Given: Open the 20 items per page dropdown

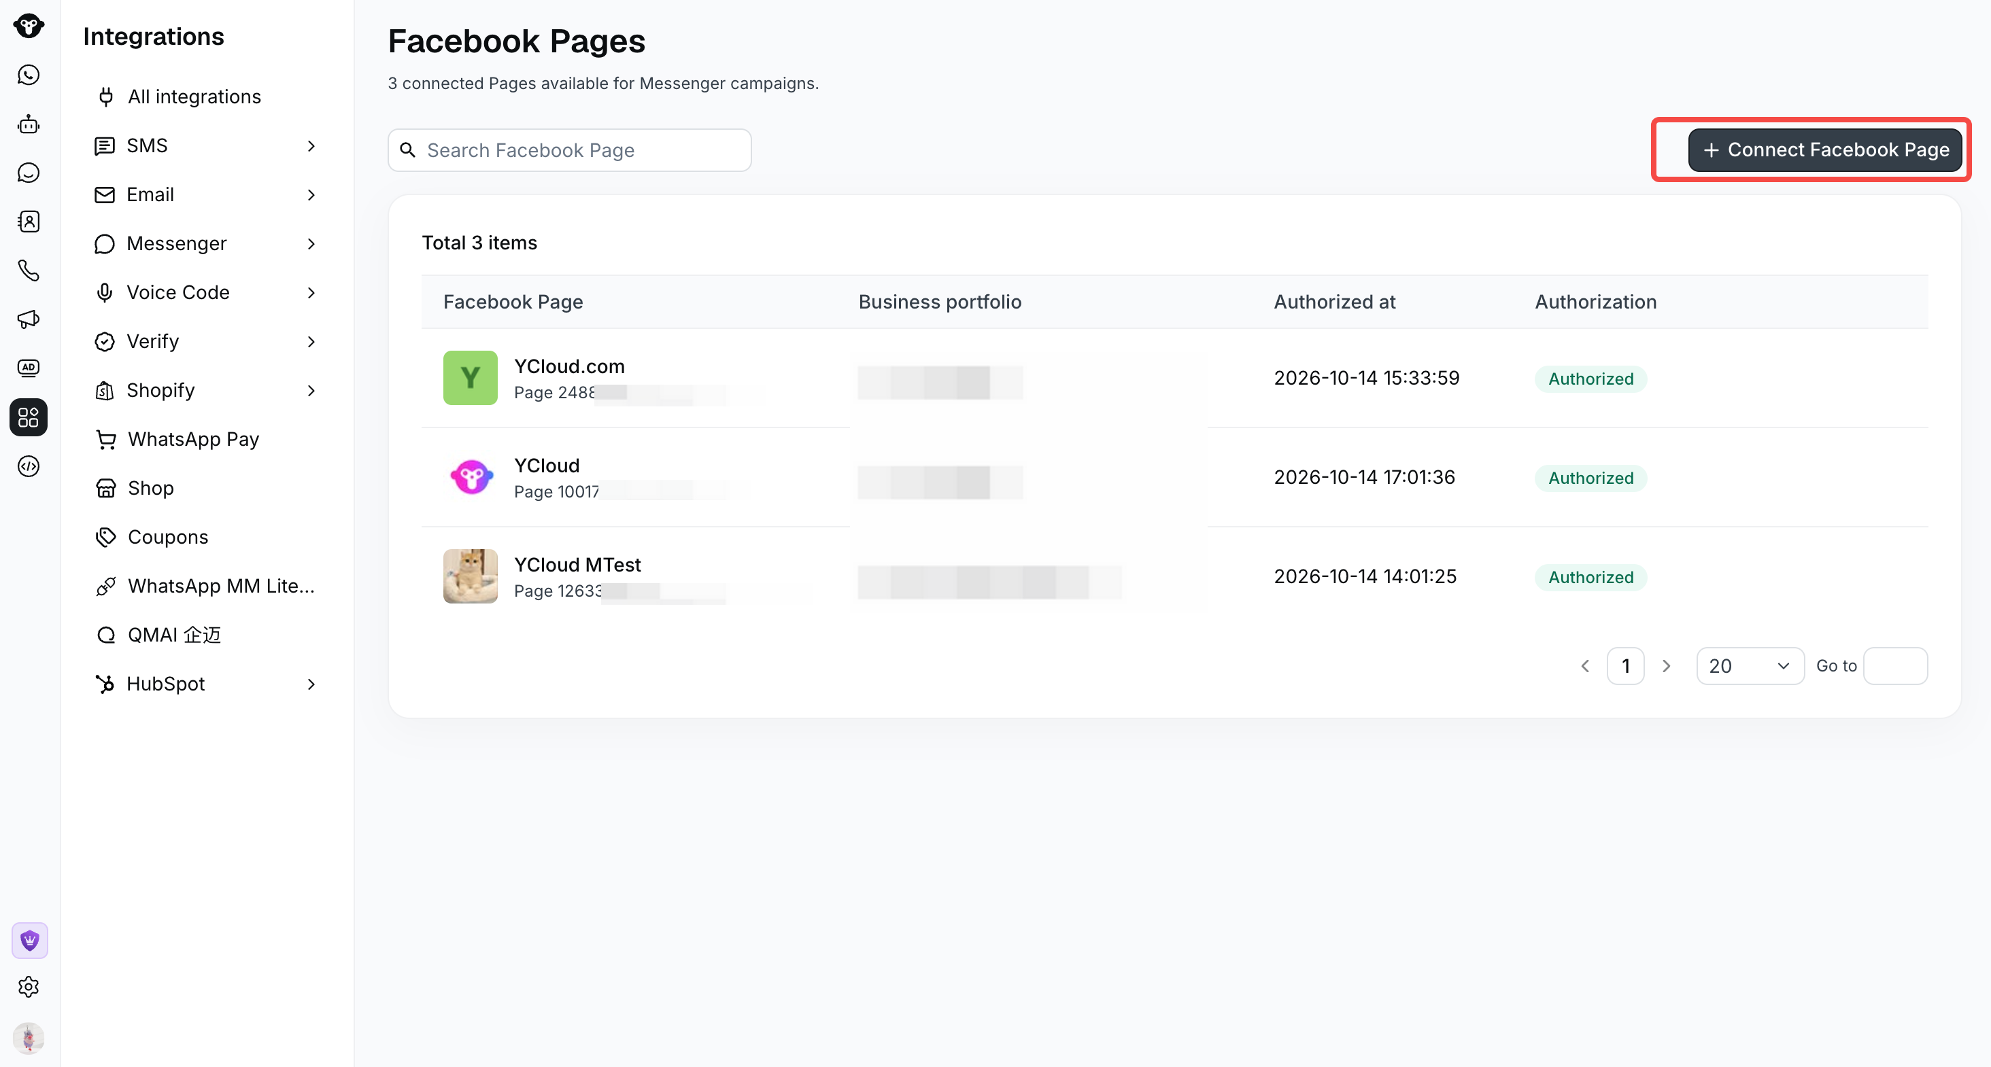Looking at the screenshot, I should (x=1750, y=666).
